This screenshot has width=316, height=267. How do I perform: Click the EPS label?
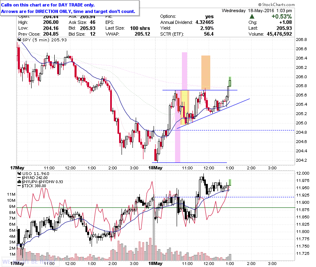click(110, 22)
